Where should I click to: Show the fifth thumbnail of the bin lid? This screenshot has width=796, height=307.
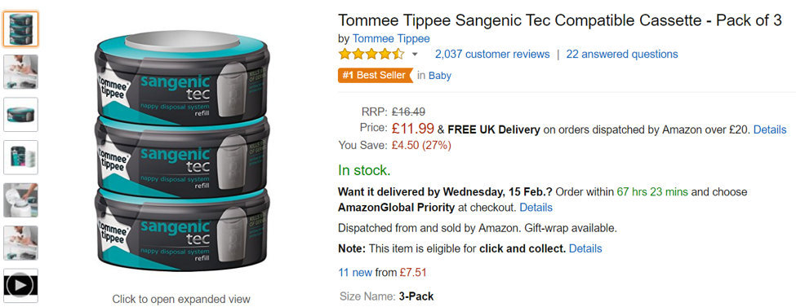pos(20,200)
